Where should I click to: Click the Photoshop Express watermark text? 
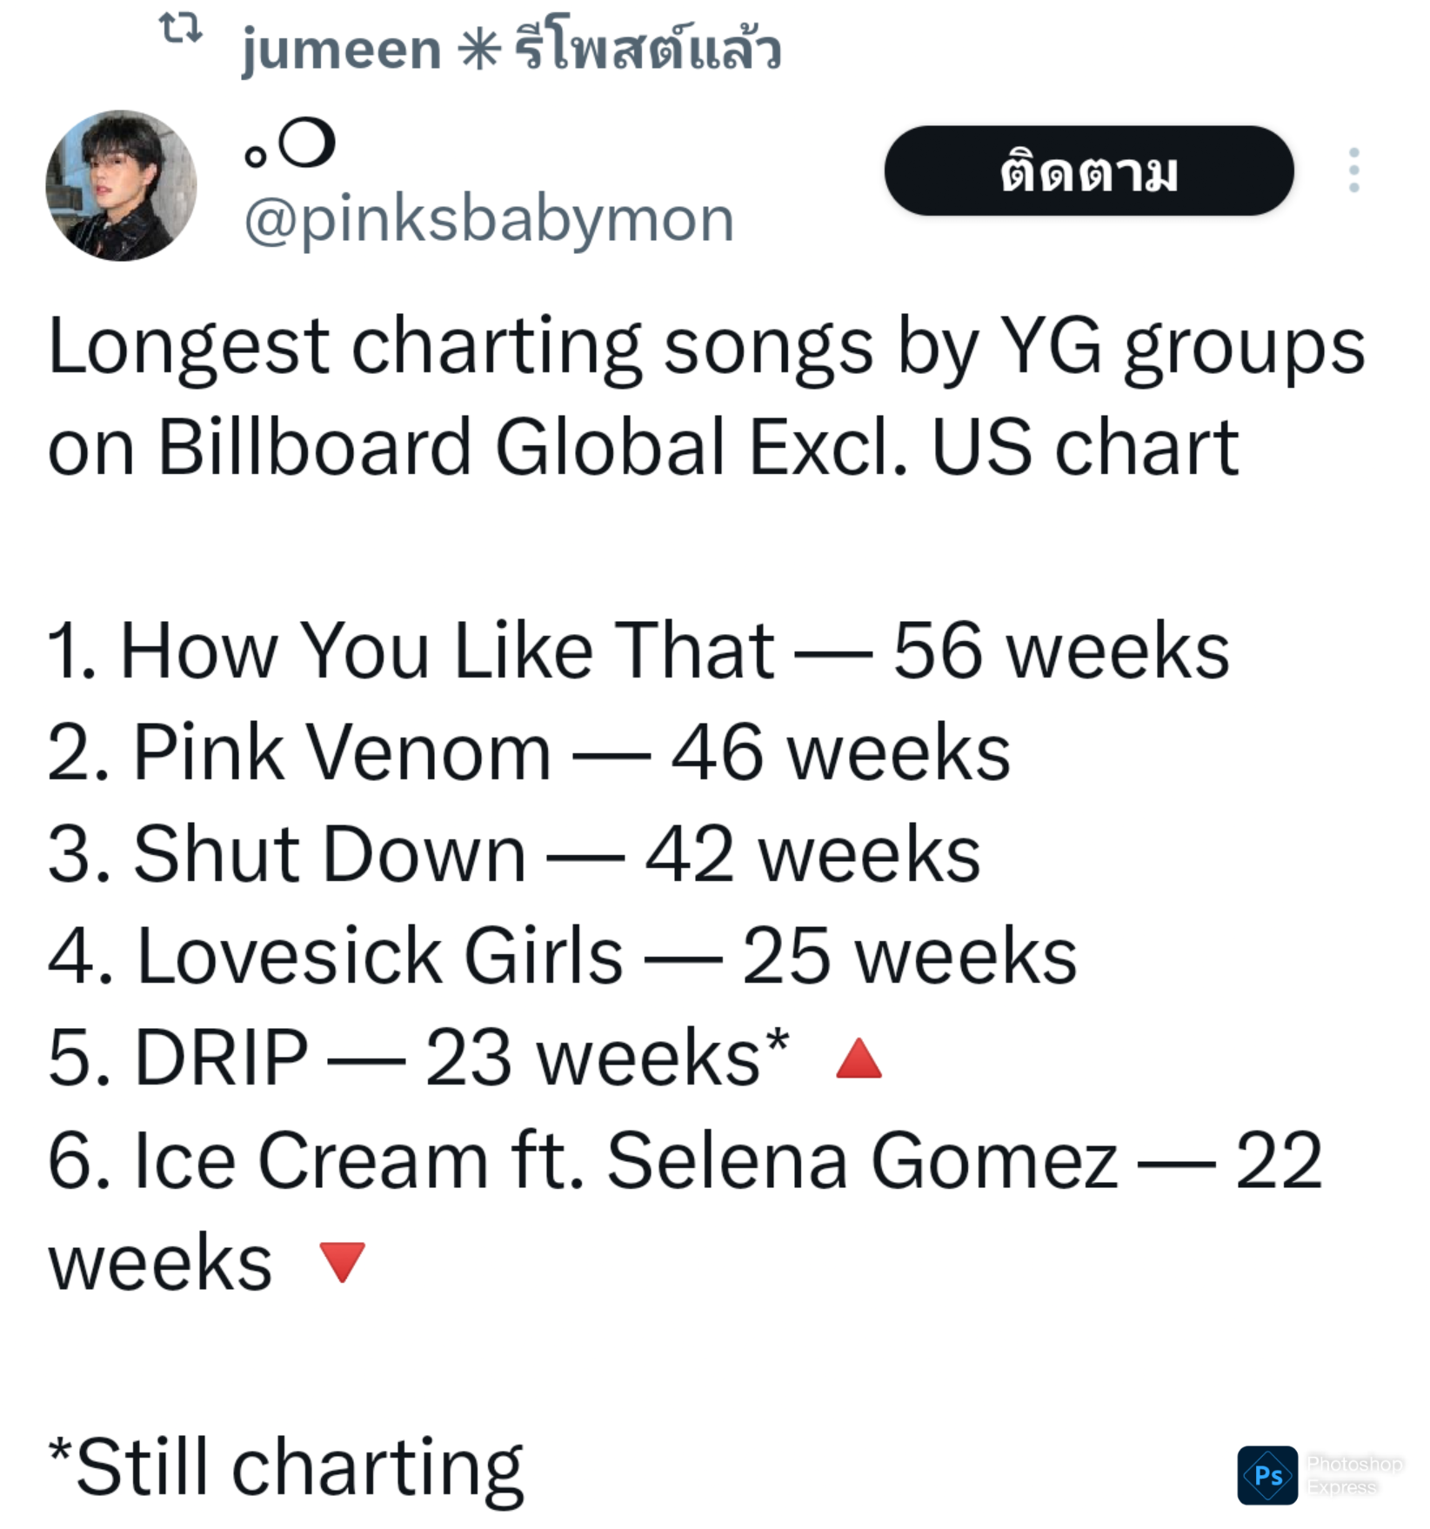[1354, 1475]
